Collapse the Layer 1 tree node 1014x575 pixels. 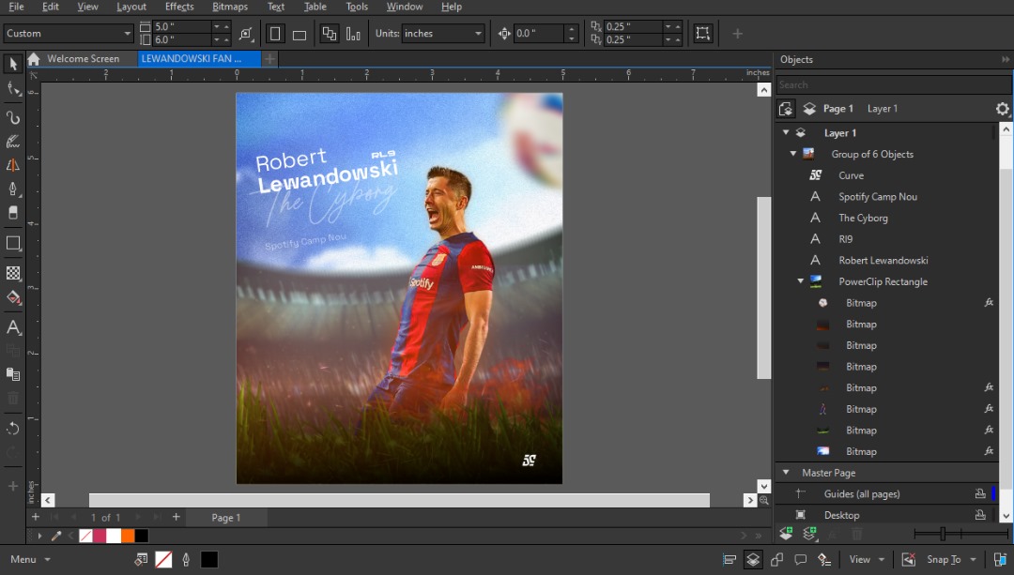[786, 132]
